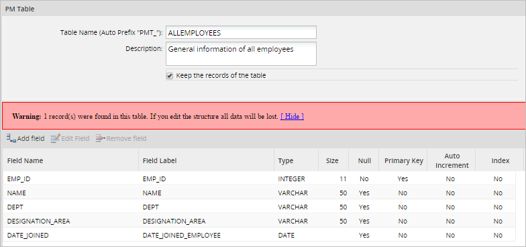This screenshot has height=247, width=526.
Task: Hide the warning message via Hide link
Action: [293, 117]
